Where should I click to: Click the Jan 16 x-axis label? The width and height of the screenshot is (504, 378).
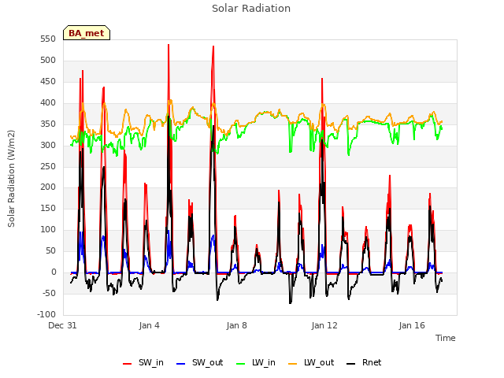click(412, 325)
